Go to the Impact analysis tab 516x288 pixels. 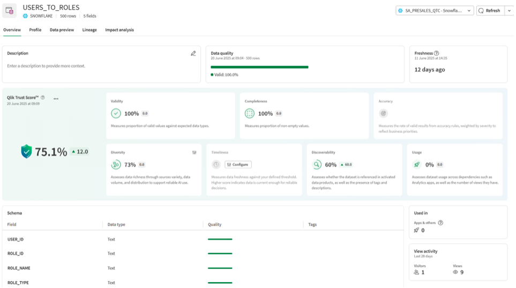119,30
